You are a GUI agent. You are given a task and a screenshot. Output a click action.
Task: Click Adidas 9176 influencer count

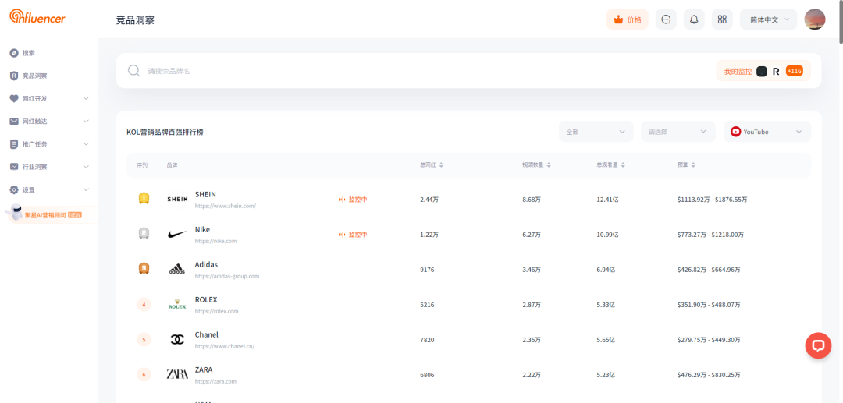[427, 270]
